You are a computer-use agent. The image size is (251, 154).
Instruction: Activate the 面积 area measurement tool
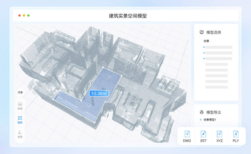coord(20,120)
